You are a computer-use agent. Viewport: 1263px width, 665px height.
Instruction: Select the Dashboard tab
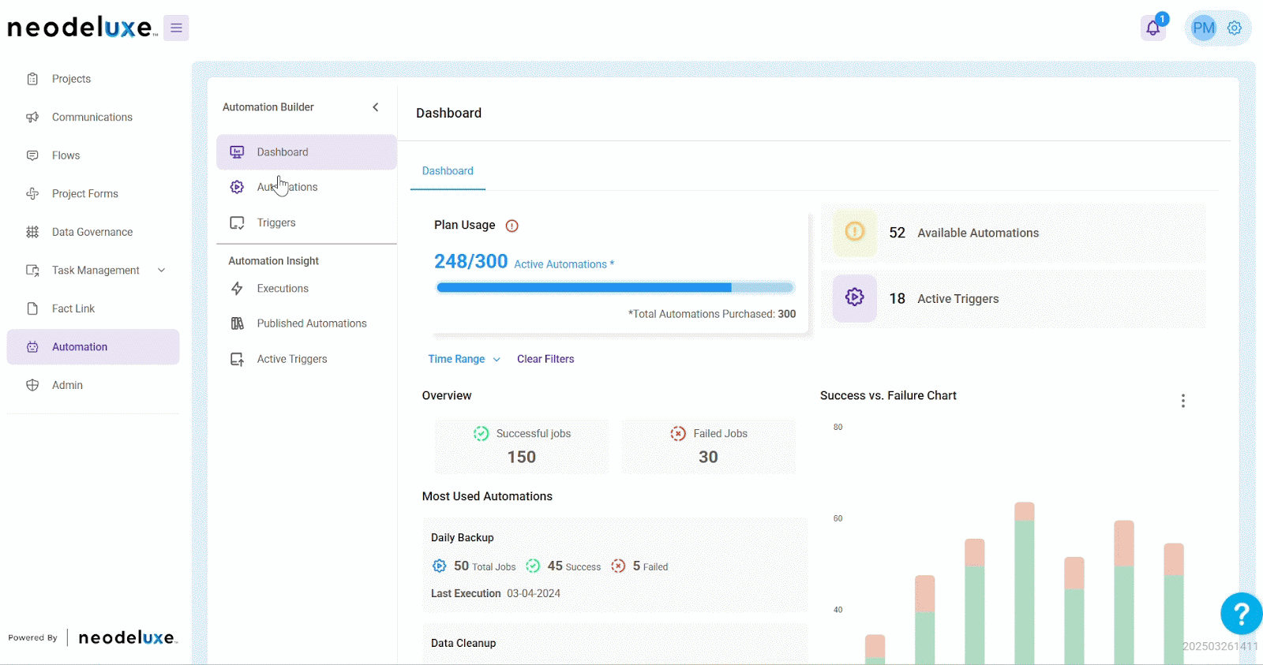[448, 171]
